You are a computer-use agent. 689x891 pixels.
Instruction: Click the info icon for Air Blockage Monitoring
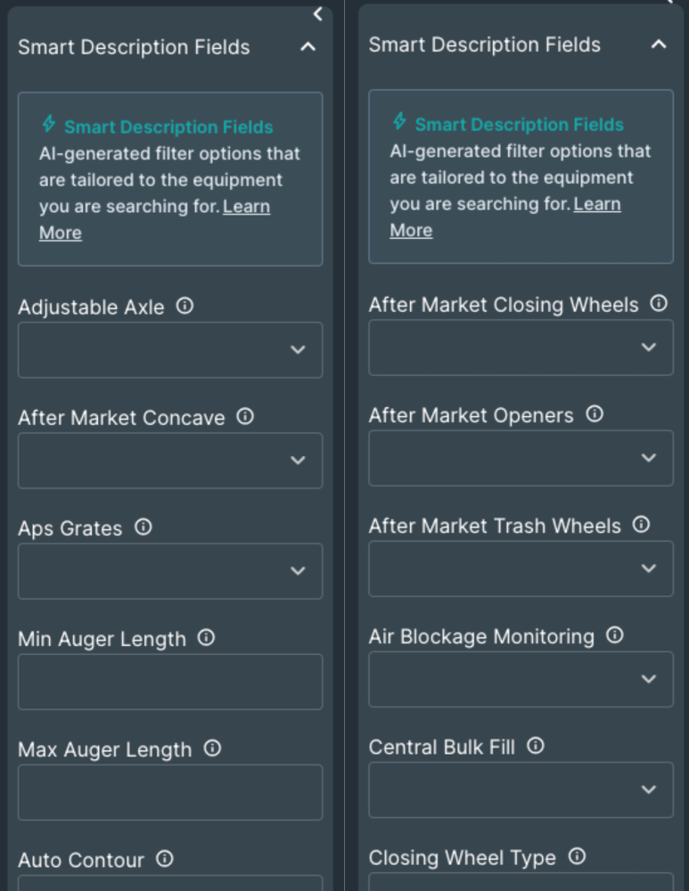click(x=614, y=635)
